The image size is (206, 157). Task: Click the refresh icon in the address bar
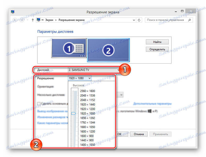click(139, 20)
